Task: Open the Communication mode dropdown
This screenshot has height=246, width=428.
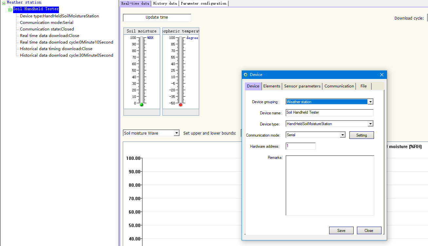Action: point(342,135)
